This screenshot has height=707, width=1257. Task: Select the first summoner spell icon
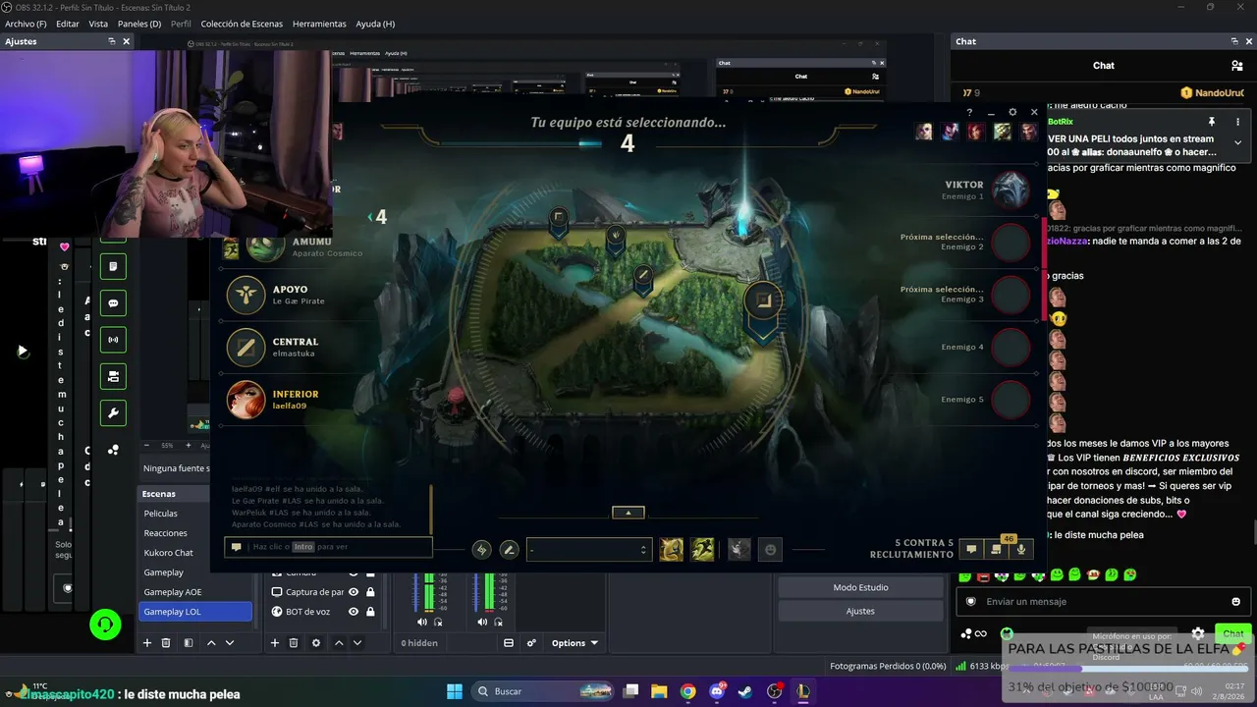pos(671,550)
